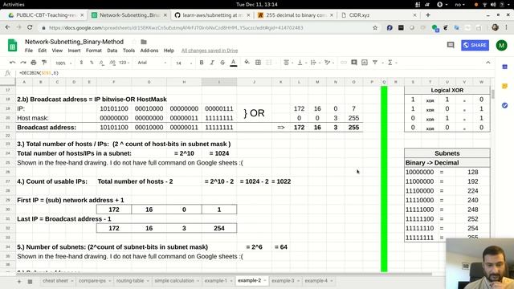Open the View menu
Viewport: 514px width, 289px height.
coord(57,51)
